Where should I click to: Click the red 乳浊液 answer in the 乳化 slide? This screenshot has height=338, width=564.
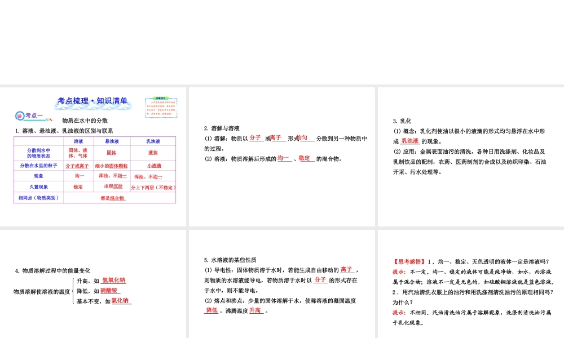coord(410,141)
